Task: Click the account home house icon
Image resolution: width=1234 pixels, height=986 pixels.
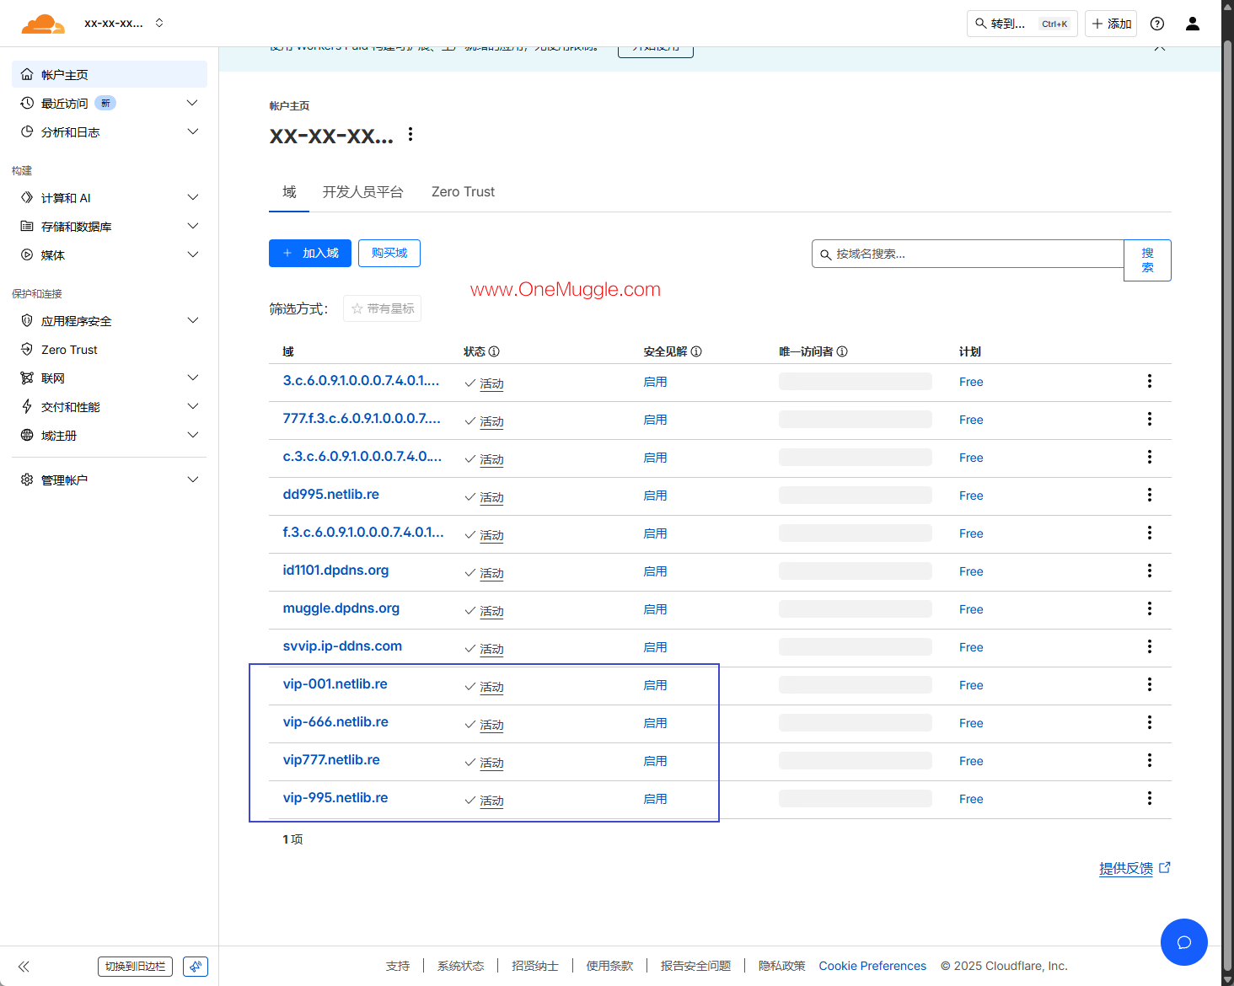Action: (x=27, y=74)
